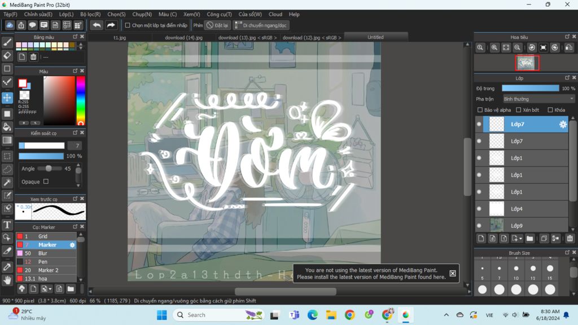The width and height of the screenshot is (578, 325).
Task: Activate the Hand pan tool
Action: click(7, 280)
